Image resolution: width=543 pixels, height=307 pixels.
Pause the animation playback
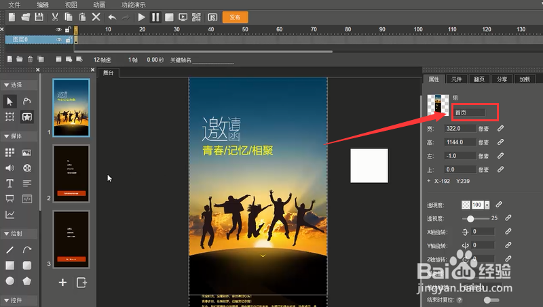(x=155, y=17)
